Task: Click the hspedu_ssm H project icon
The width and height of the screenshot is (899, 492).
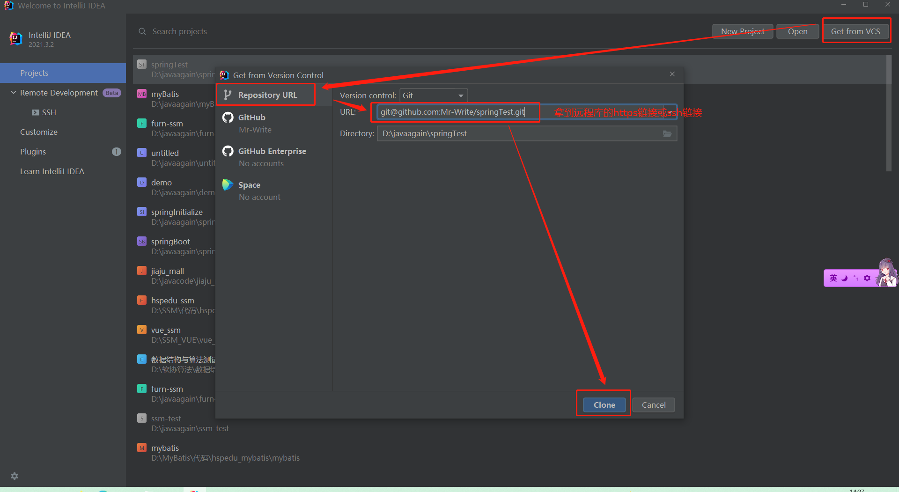Action: (142, 300)
